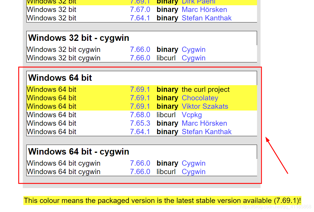Open 7.69.1 link in the Viktor Szakats row
Screen dimensions: 314x212
coord(140,106)
